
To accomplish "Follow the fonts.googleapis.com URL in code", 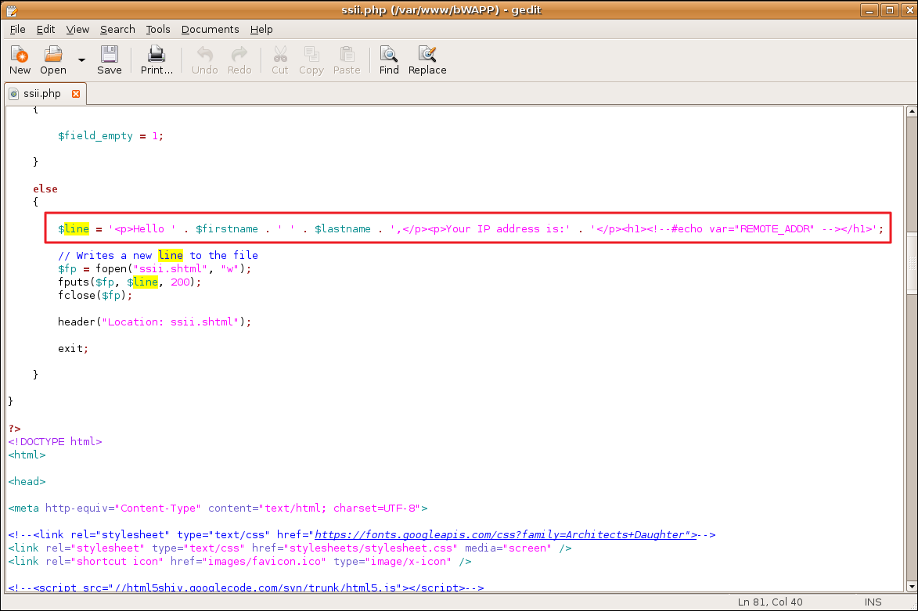I will [506, 534].
